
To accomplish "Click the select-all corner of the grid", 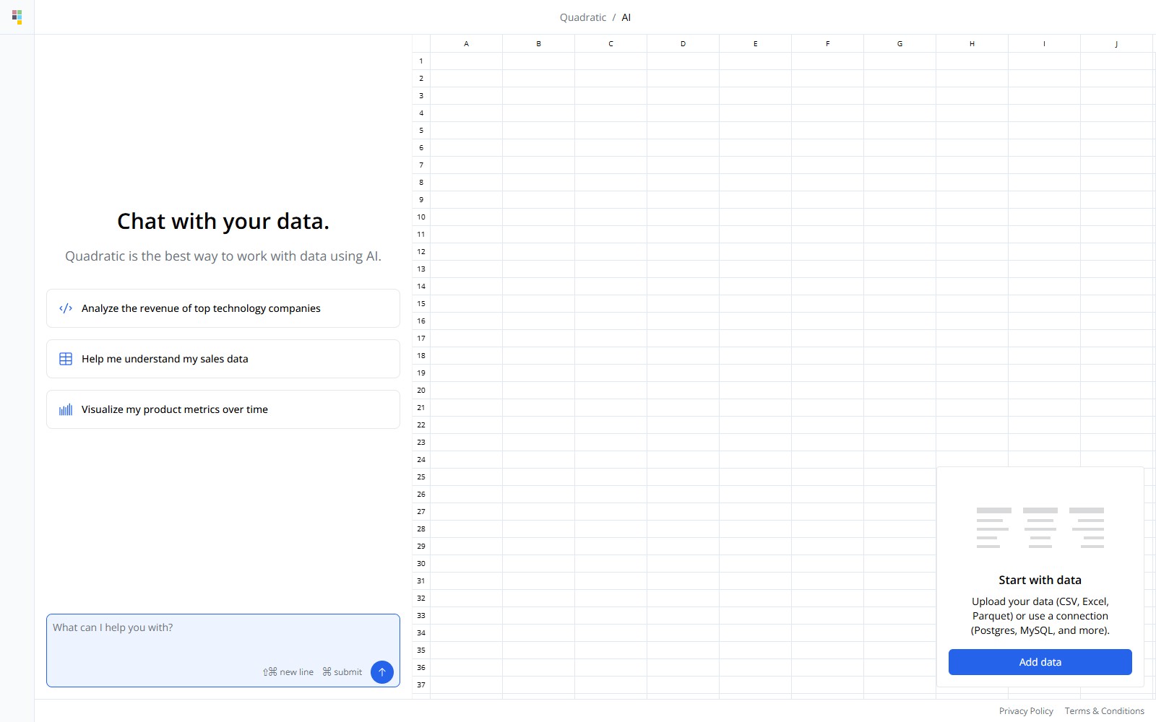I will (x=421, y=43).
